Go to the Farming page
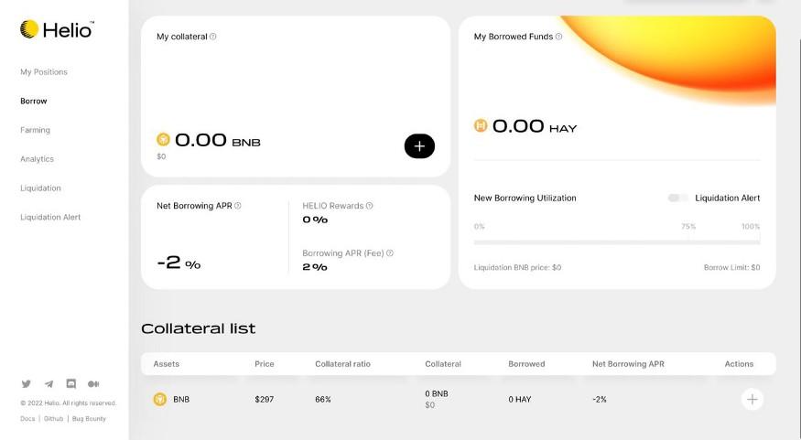Screen dimensions: 801x440 pyautogui.click(x=36, y=130)
